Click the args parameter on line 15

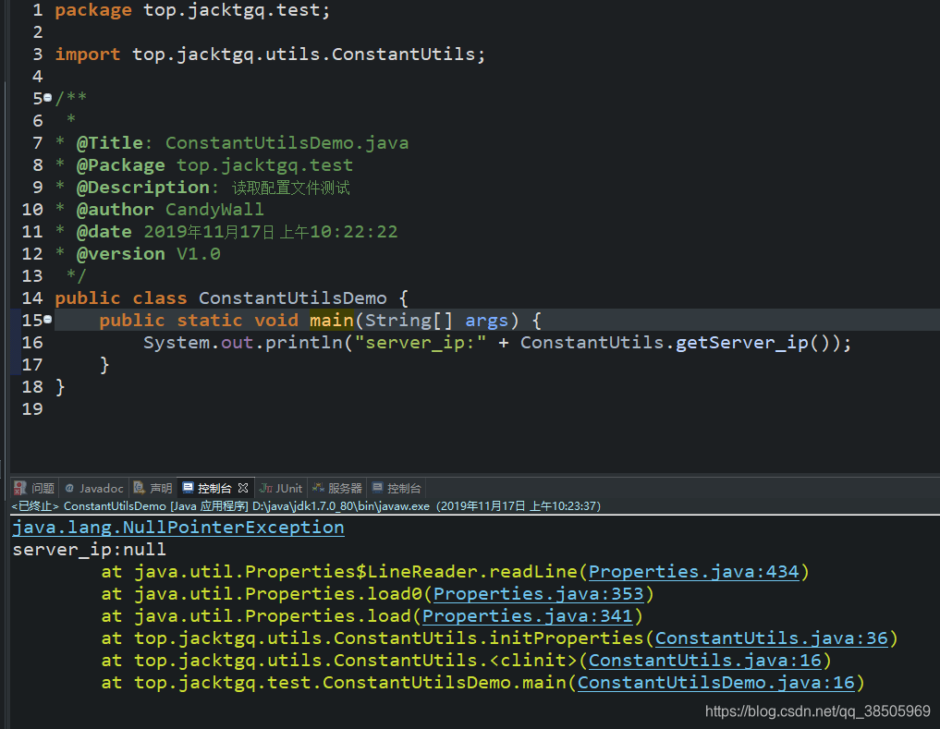click(x=486, y=320)
